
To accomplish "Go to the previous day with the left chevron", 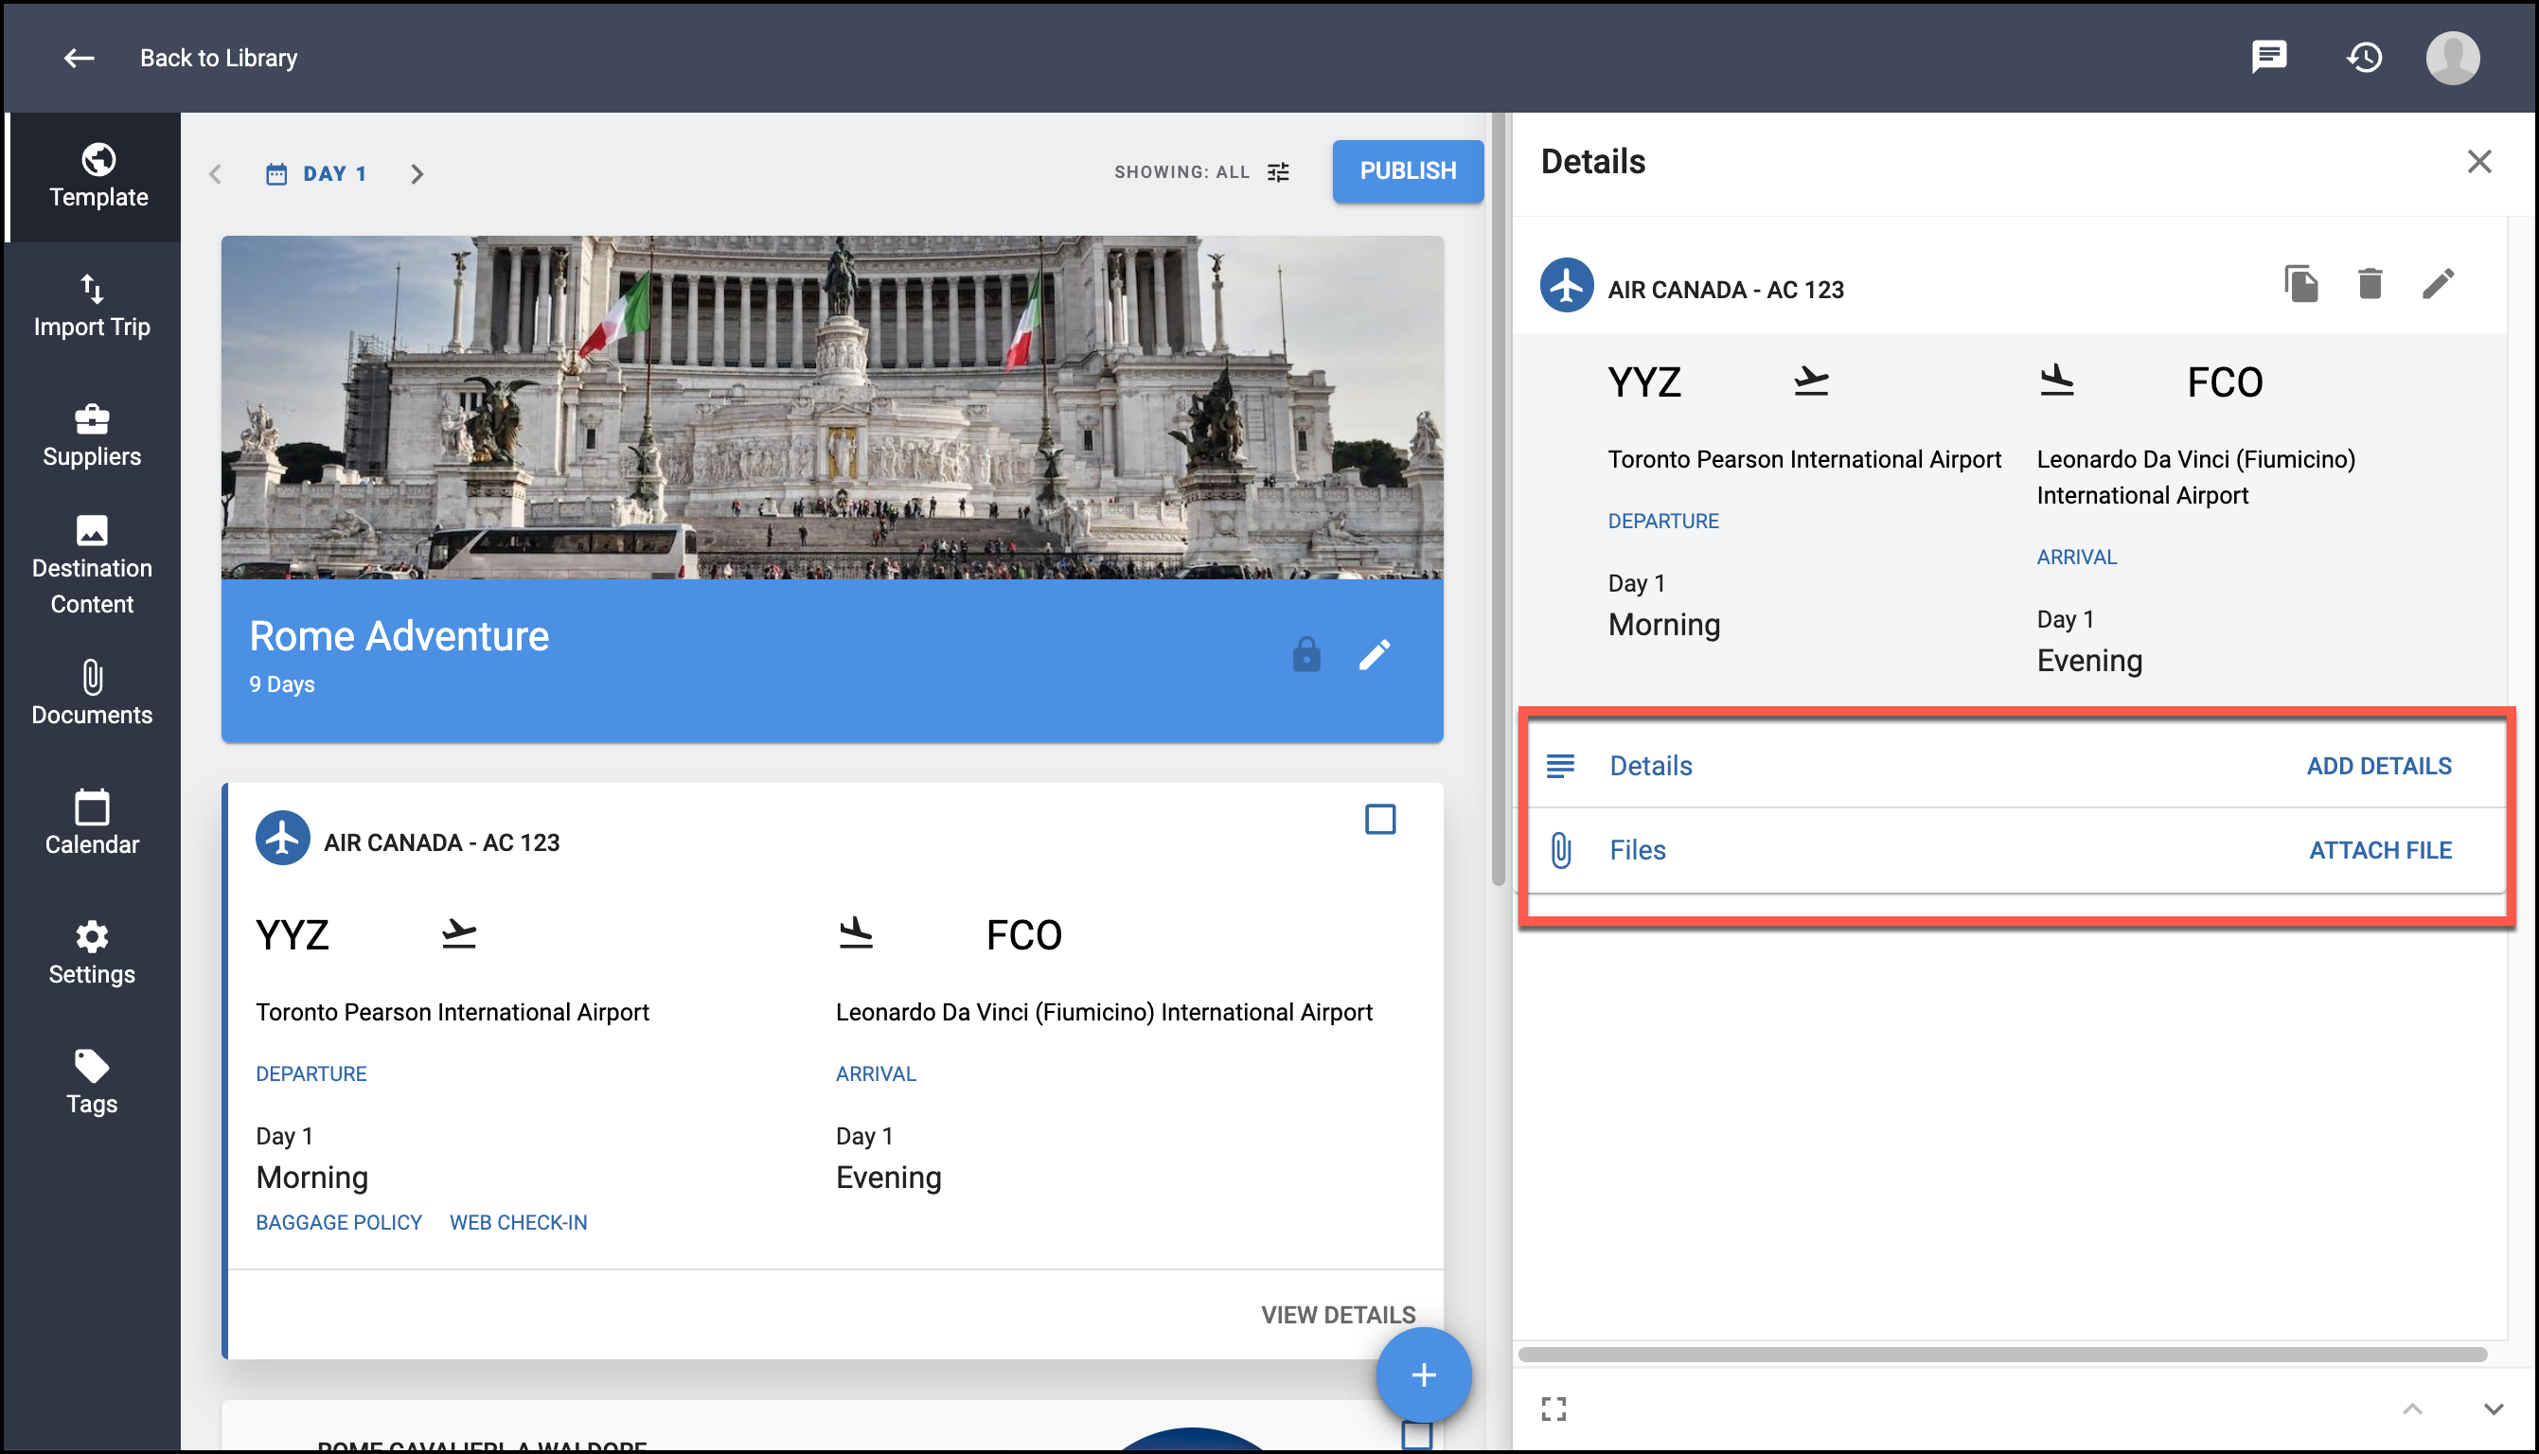I will (x=216, y=174).
